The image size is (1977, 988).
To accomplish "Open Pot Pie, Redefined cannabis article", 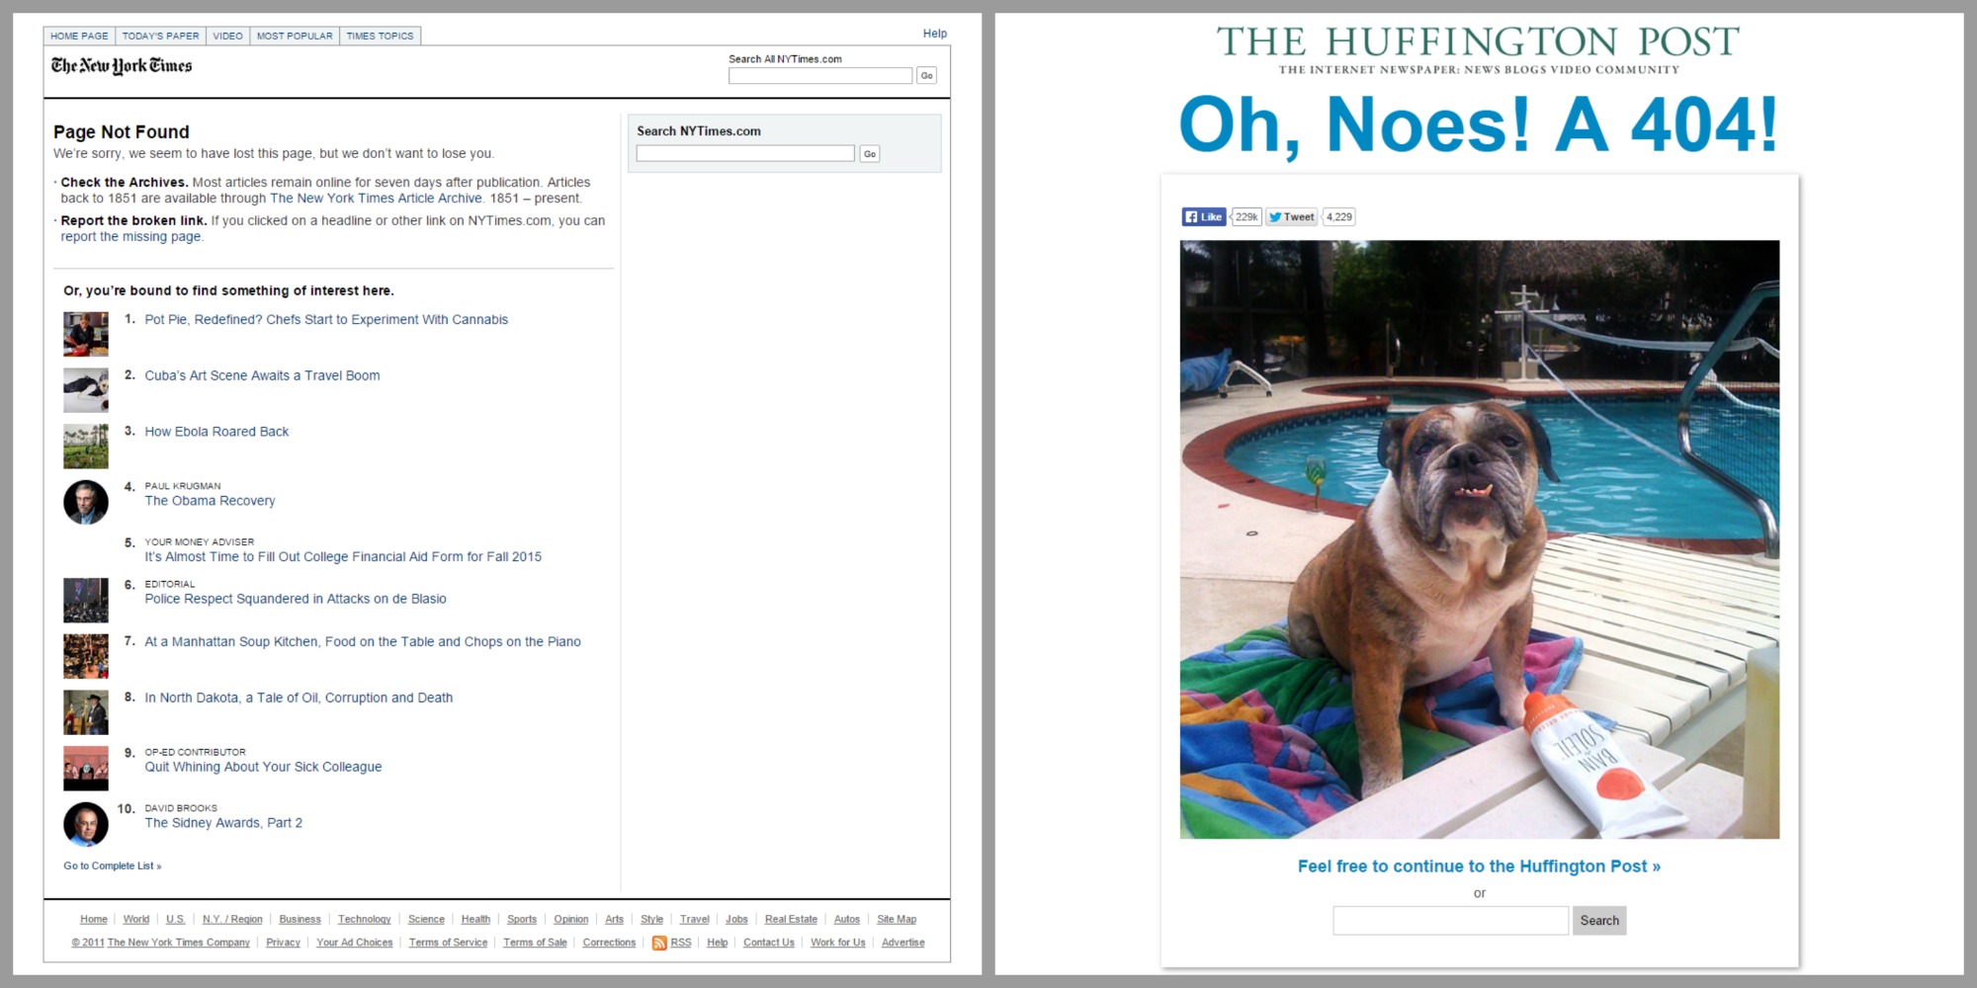I will (326, 320).
